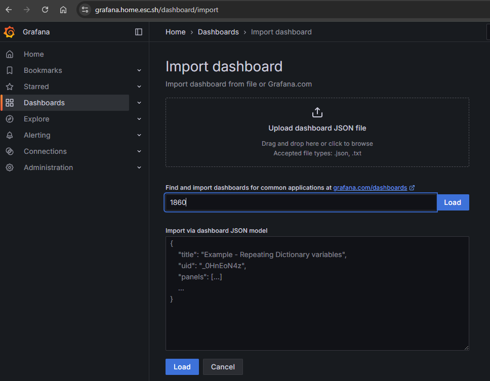490x381 pixels.
Task: Reload the page with browser refresh icon
Action: 45,10
